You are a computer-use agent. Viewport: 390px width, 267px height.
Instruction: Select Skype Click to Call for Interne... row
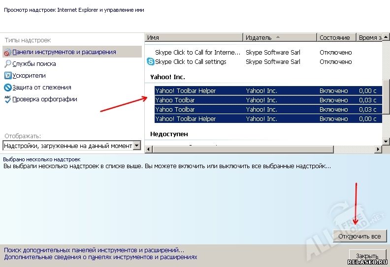click(x=263, y=53)
